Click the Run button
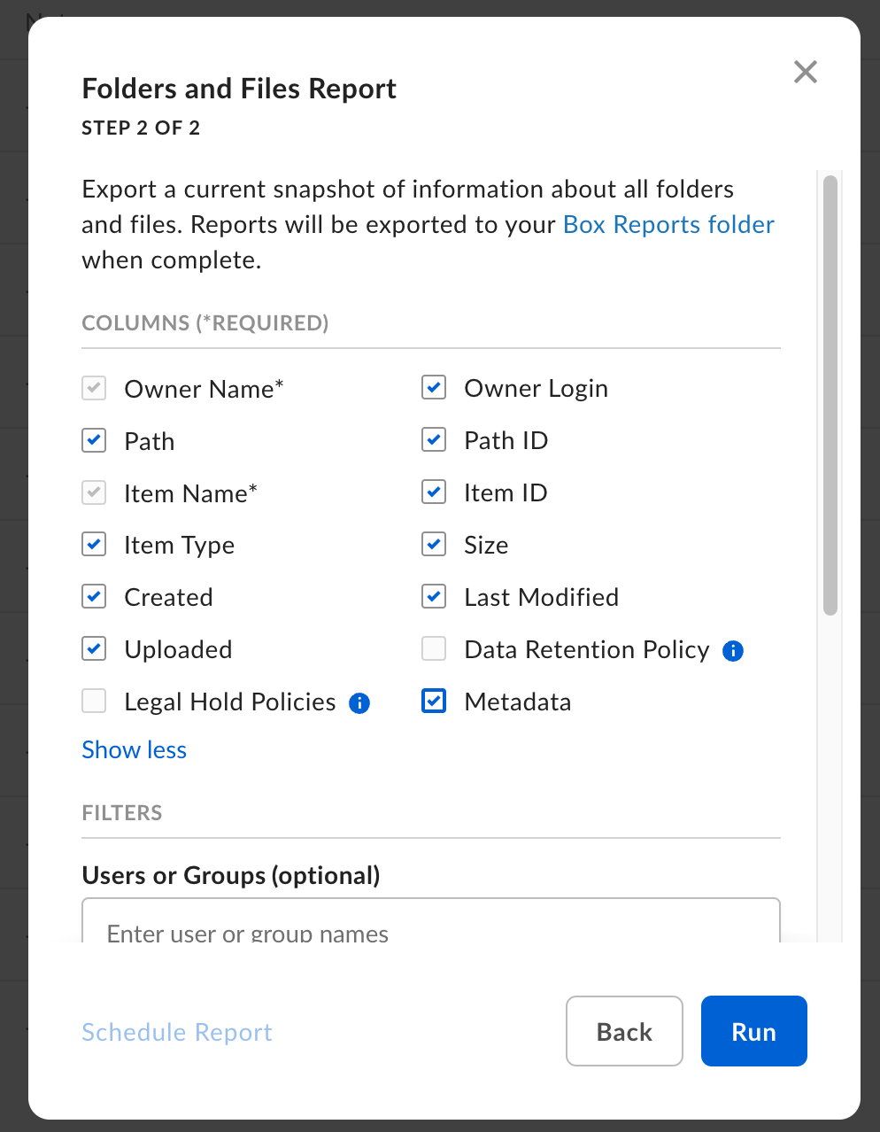The height and width of the screenshot is (1132, 880). pyautogui.click(x=753, y=1031)
